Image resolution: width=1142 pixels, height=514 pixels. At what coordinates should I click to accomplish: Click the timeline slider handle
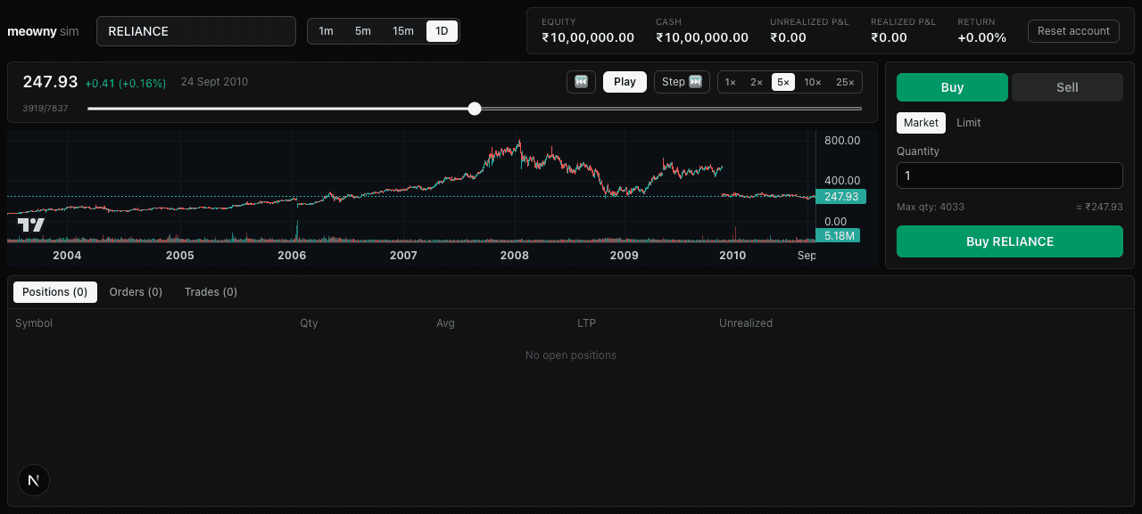(475, 109)
